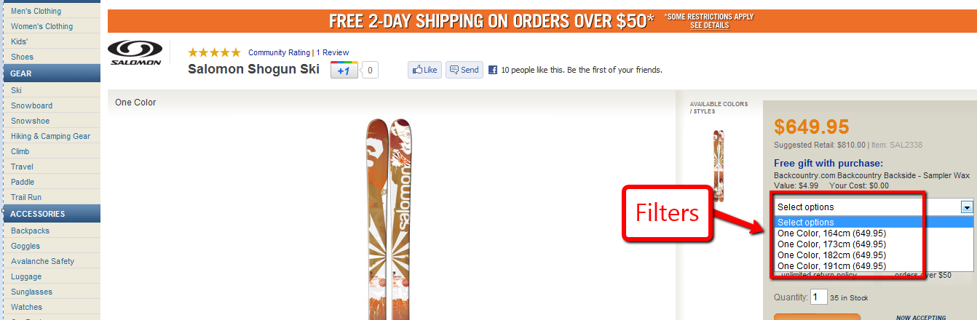Viewport: 977px width, 320px height.
Task: Click the Google +1 button
Action: pos(344,71)
